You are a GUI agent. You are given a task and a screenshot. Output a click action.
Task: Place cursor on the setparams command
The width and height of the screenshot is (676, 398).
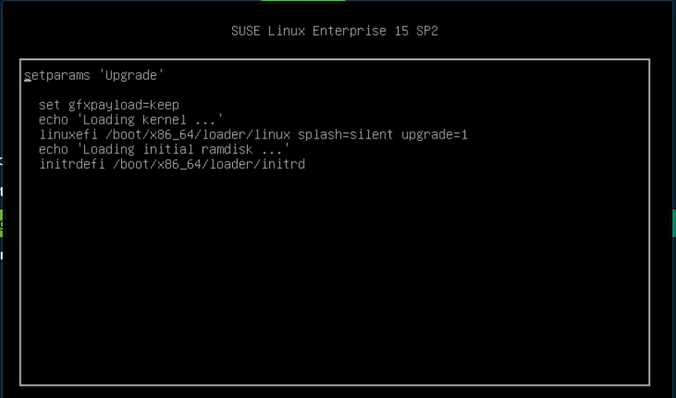[x=57, y=76]
